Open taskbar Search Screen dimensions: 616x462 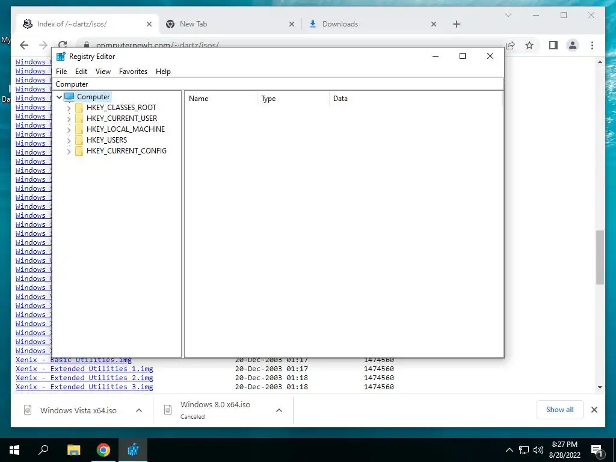[43, 450]
